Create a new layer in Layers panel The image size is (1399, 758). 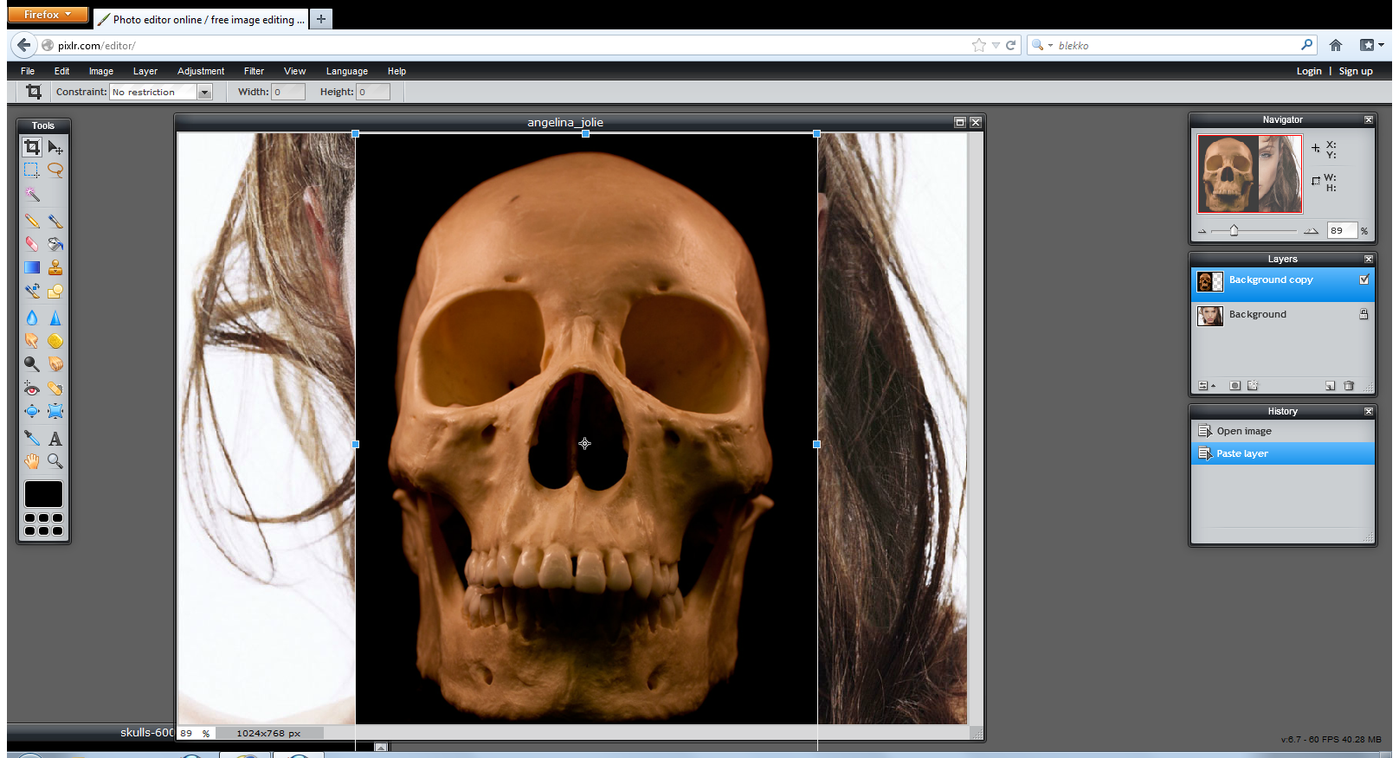(x=1330, y=386)
